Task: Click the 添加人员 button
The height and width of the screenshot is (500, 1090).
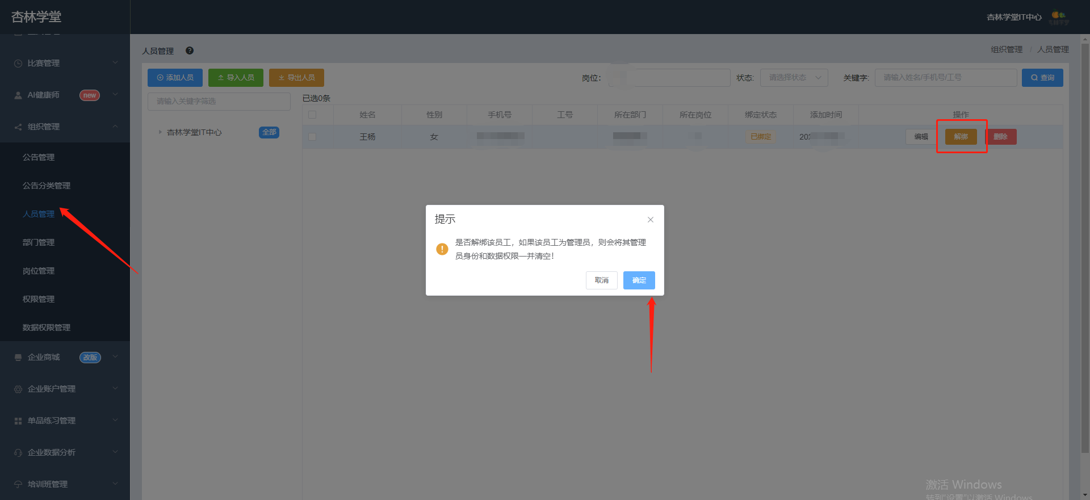Action: coord(175,78)
